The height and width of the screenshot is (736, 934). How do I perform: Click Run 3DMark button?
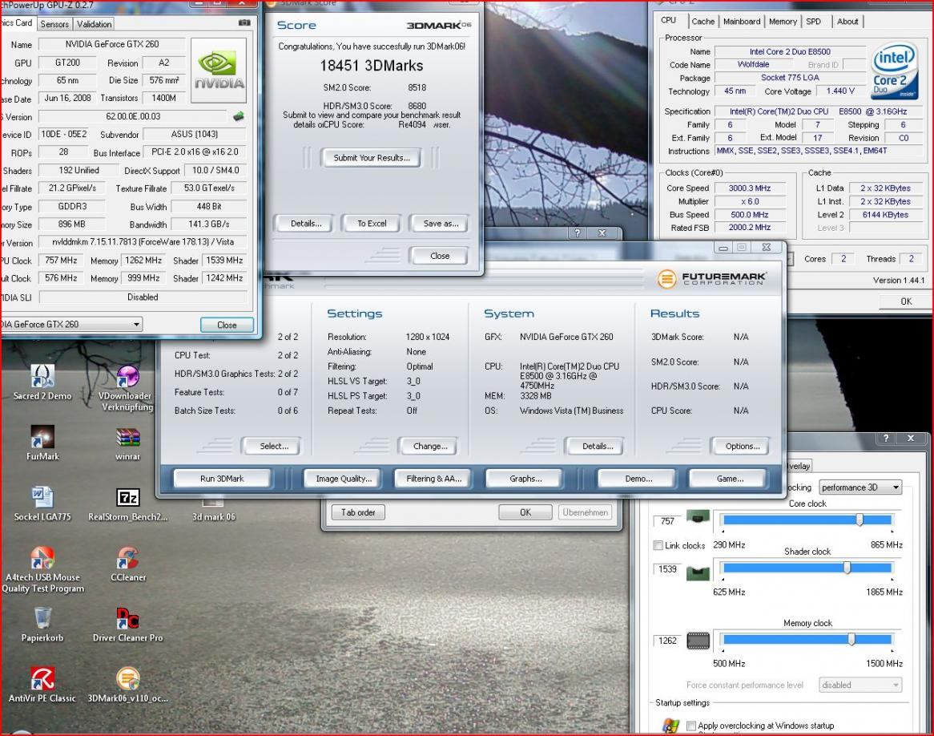click(x=222, y=479)
